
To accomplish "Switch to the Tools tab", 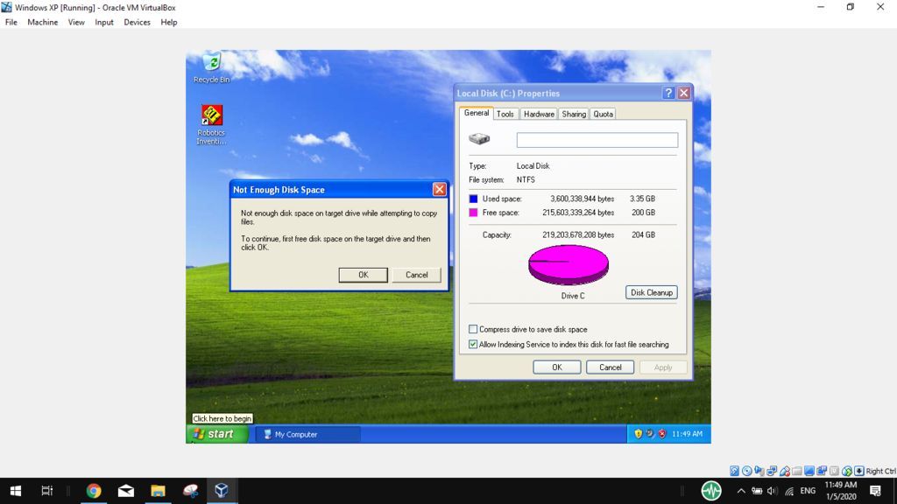I will (x=505, y=115).
